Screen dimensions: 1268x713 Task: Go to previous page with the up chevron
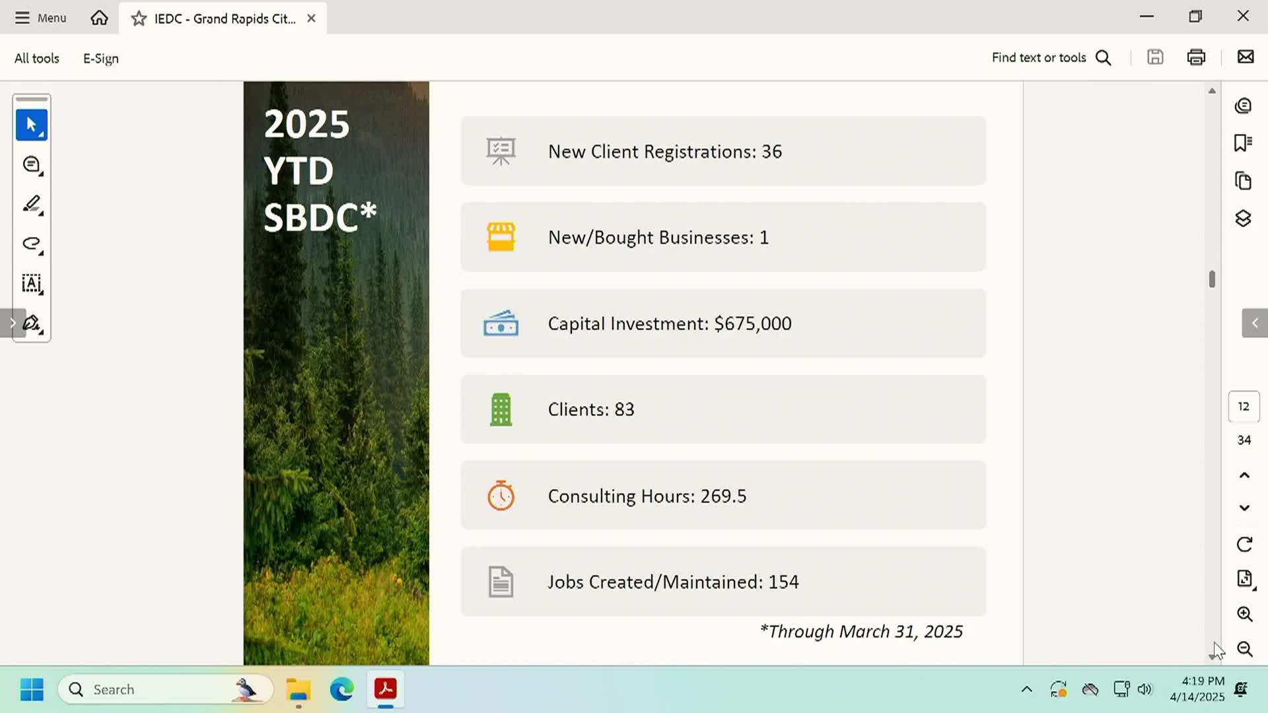pos(1244,475)
